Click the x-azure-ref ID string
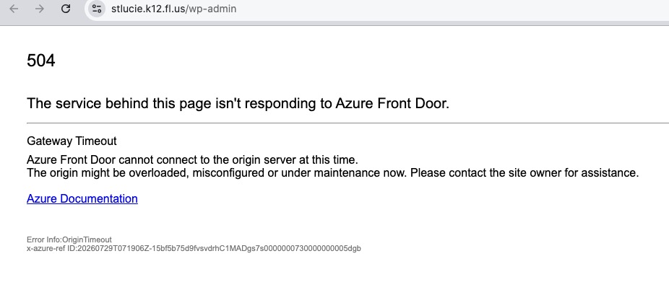669x308 pixels. [x=194, y=248]
